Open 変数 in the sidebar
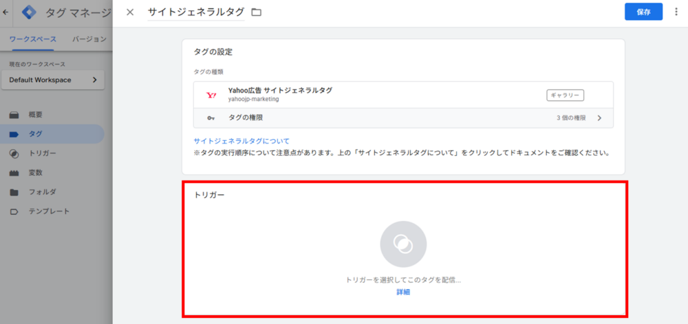Screen dimensions: 688x324 pyautogui.click(x=35, y=172)
